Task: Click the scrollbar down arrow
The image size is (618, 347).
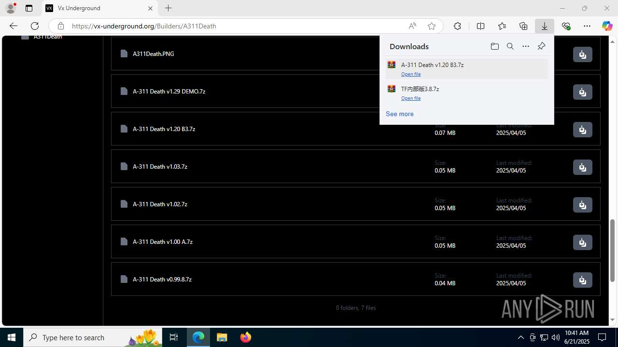Action: (x=612, y=320)
